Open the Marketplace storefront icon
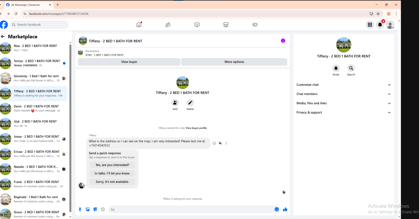This screenshot has height=219, width=419. point(226,25)
